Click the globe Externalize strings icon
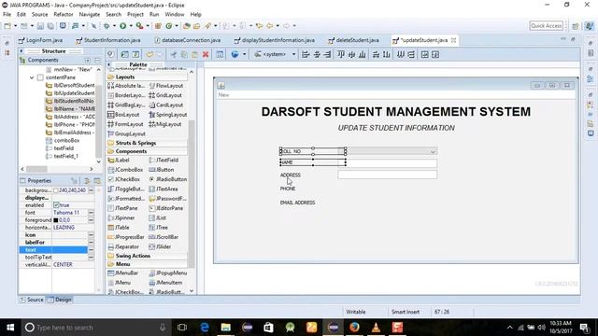Viewport: 598px width, 336px height. pos(235,54)
